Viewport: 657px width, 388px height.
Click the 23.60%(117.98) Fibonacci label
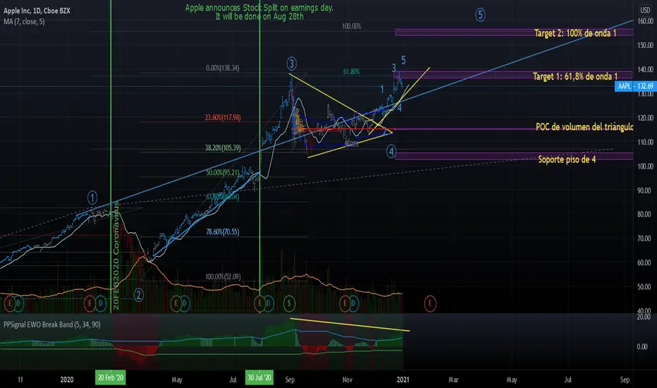pyautogui.click(x=223, y=117)
